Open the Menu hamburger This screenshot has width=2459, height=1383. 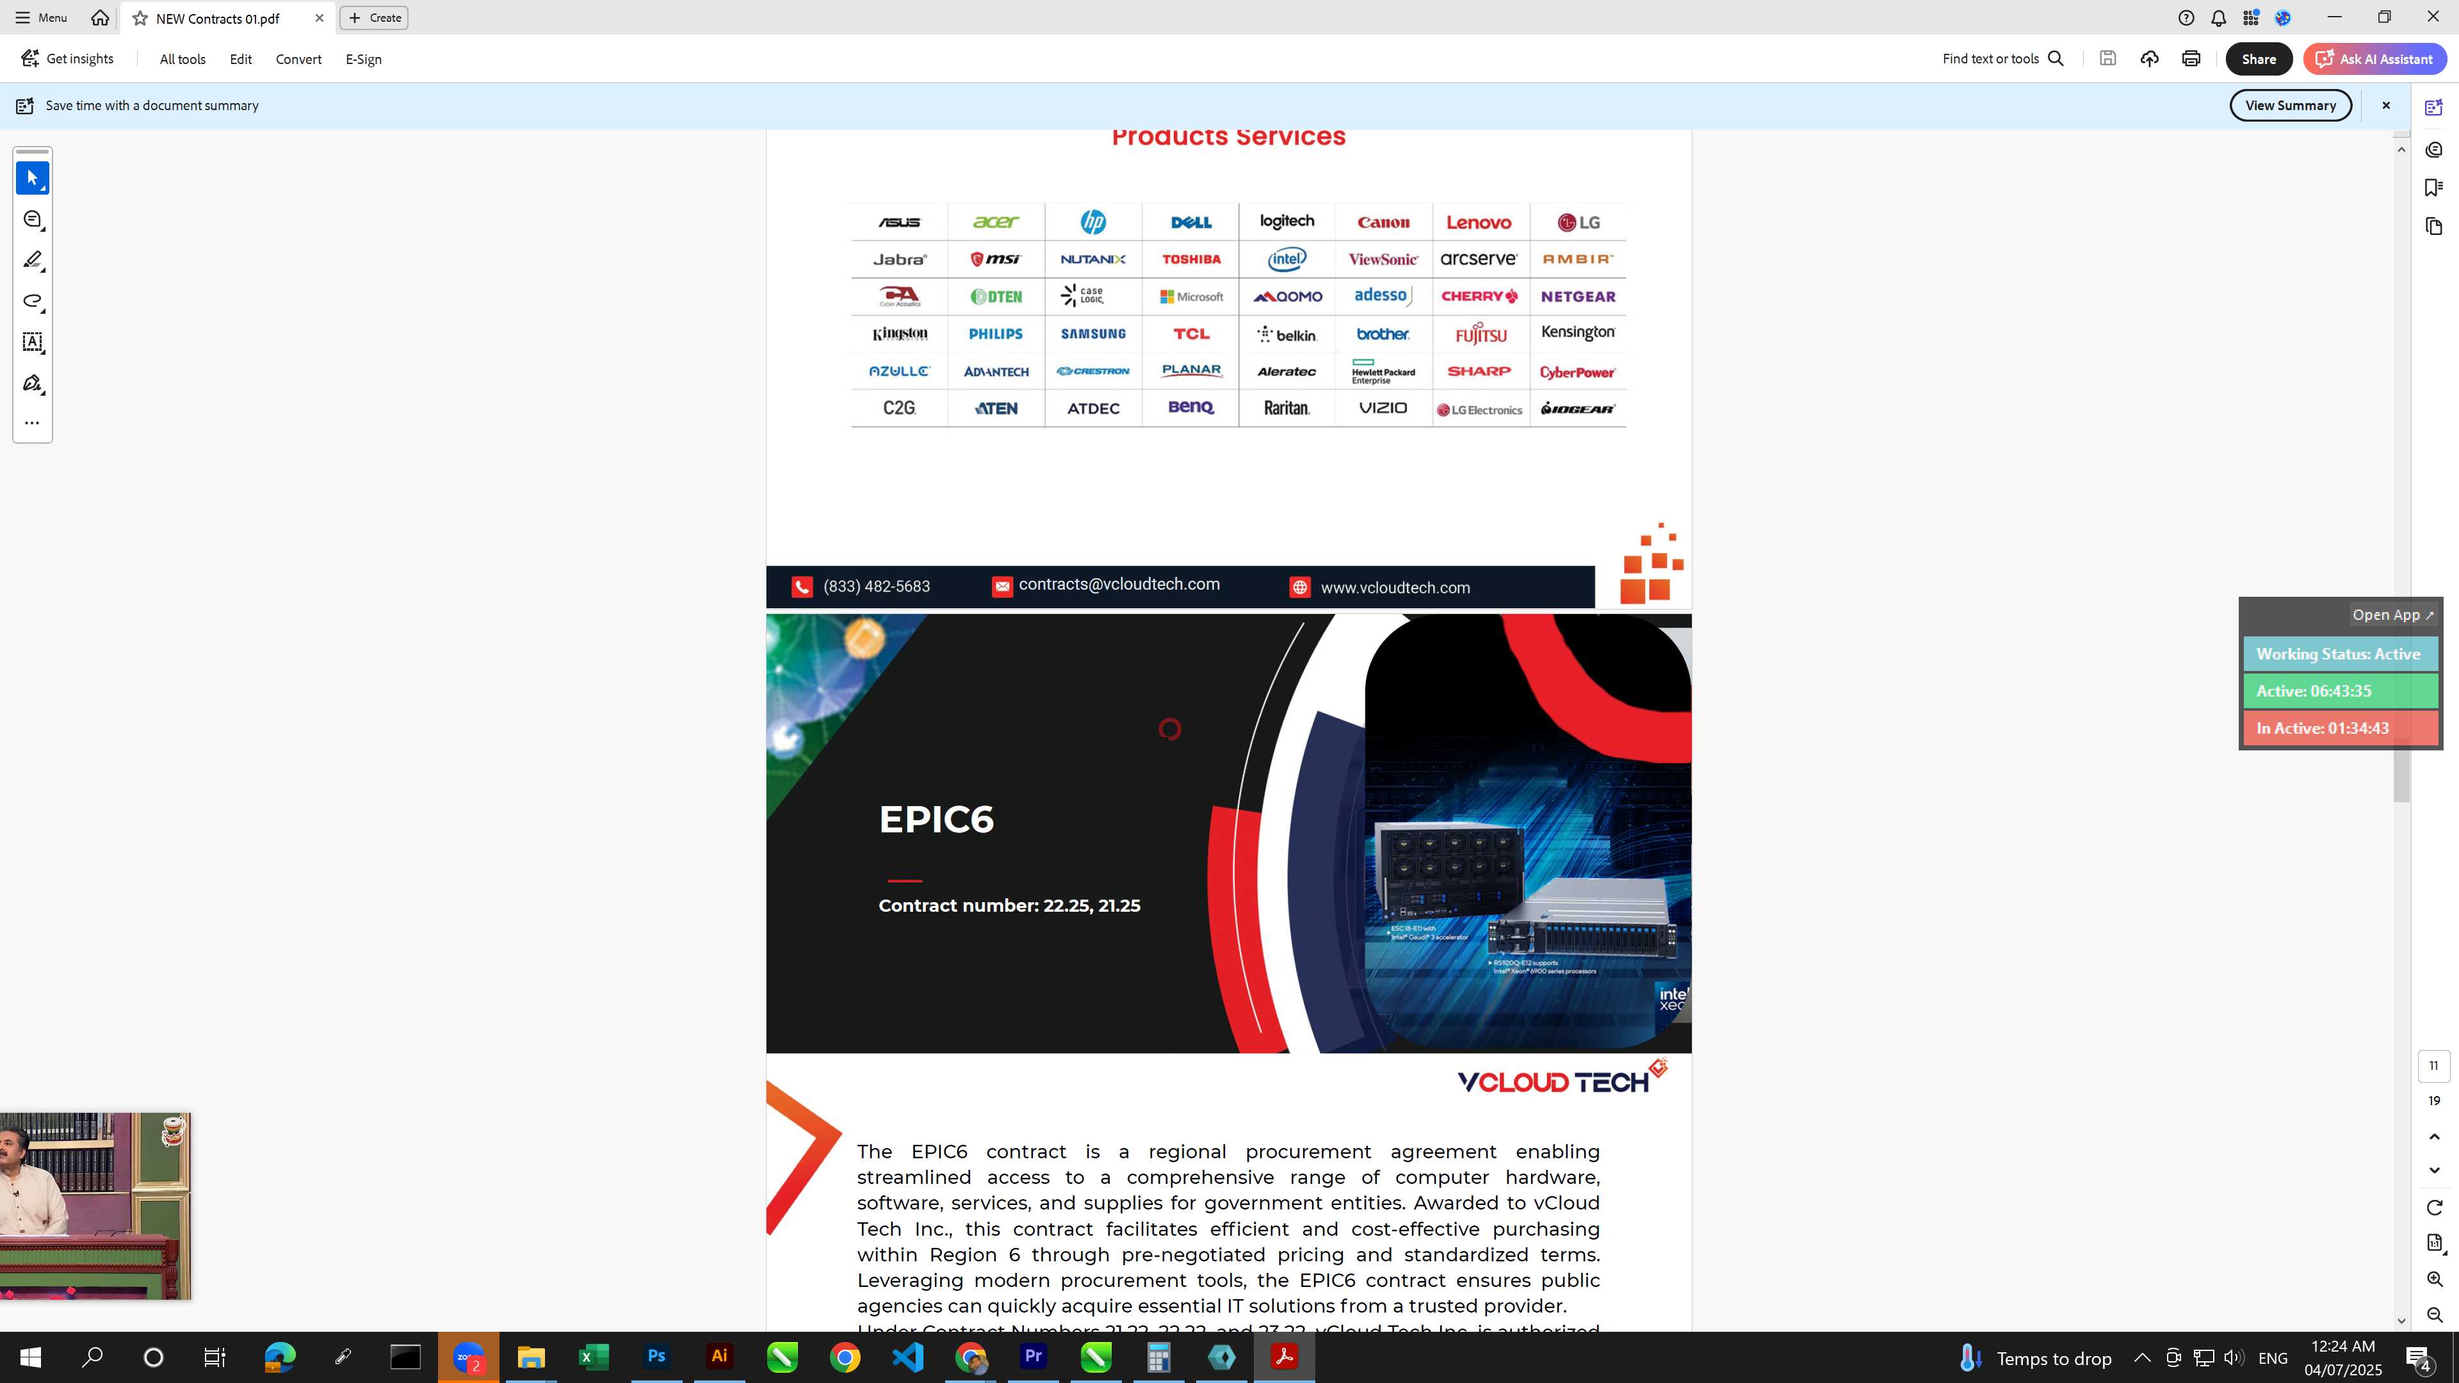(x=41, y=17)
